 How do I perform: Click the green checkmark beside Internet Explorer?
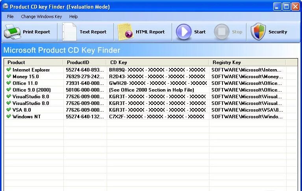[x=9, y=70]
